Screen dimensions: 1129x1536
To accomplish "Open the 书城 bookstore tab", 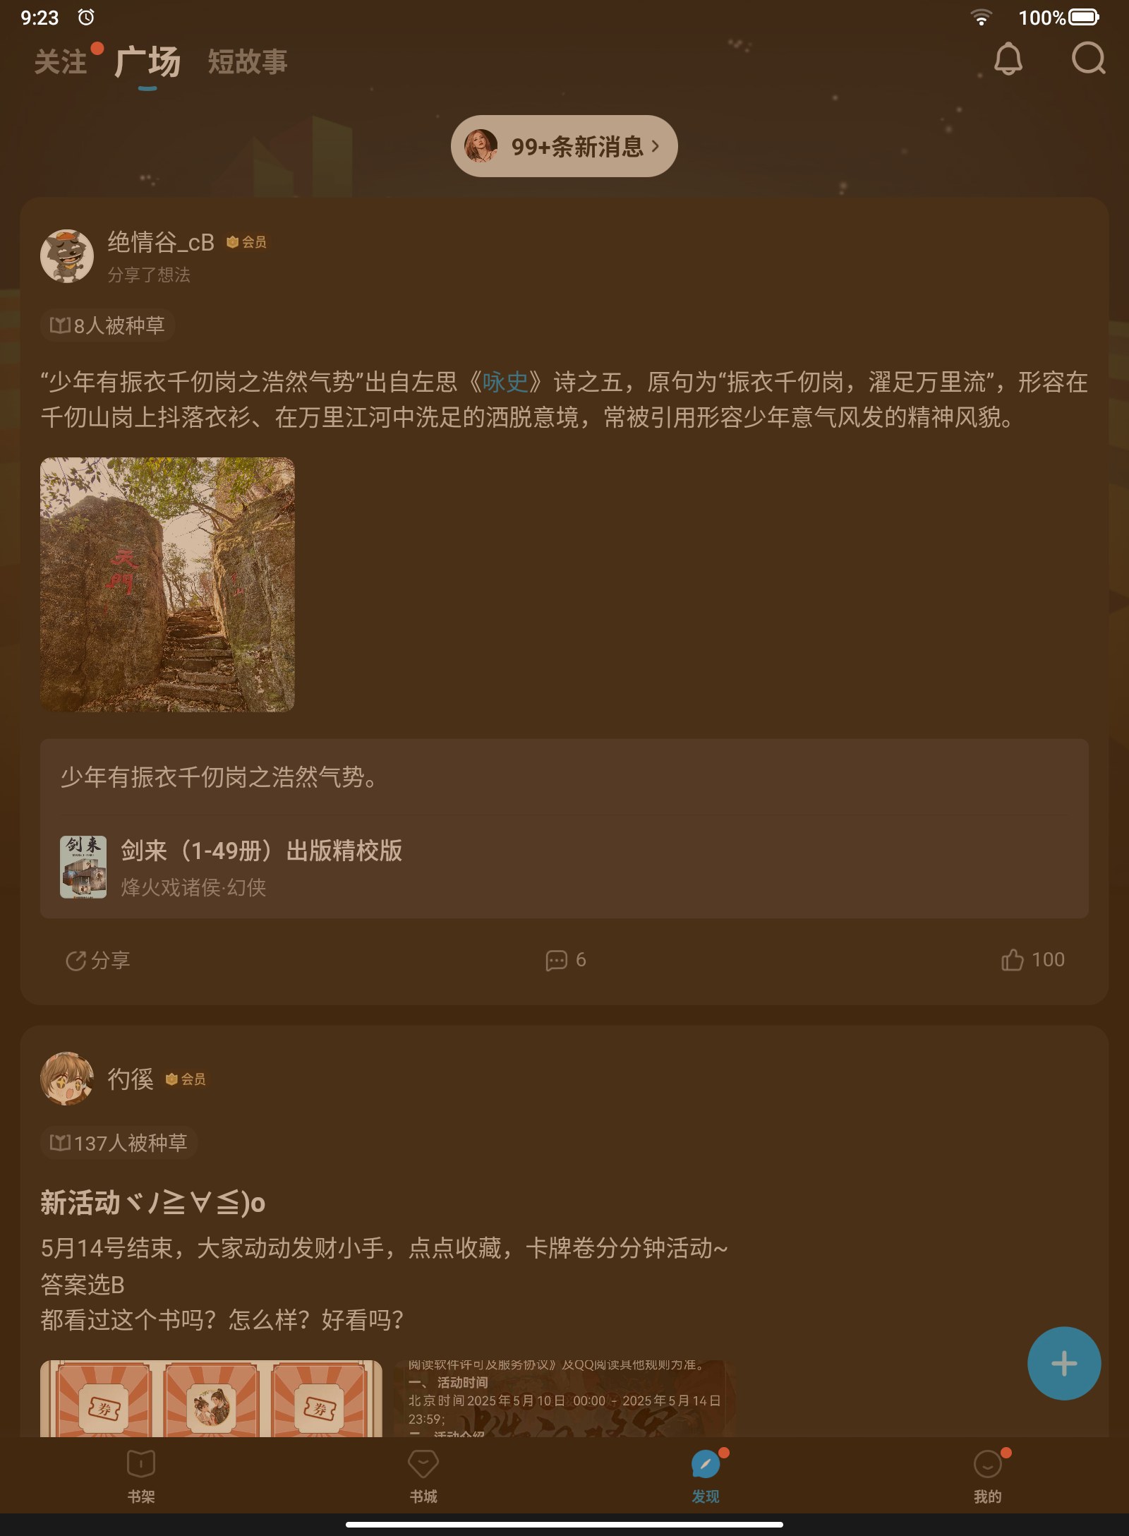I will pos(423,1475).
